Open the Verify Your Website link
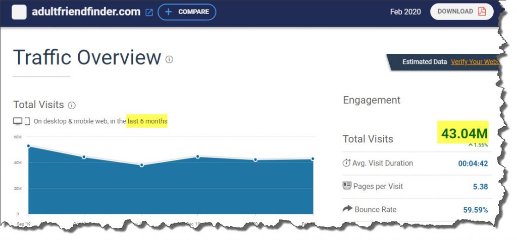 475,62
